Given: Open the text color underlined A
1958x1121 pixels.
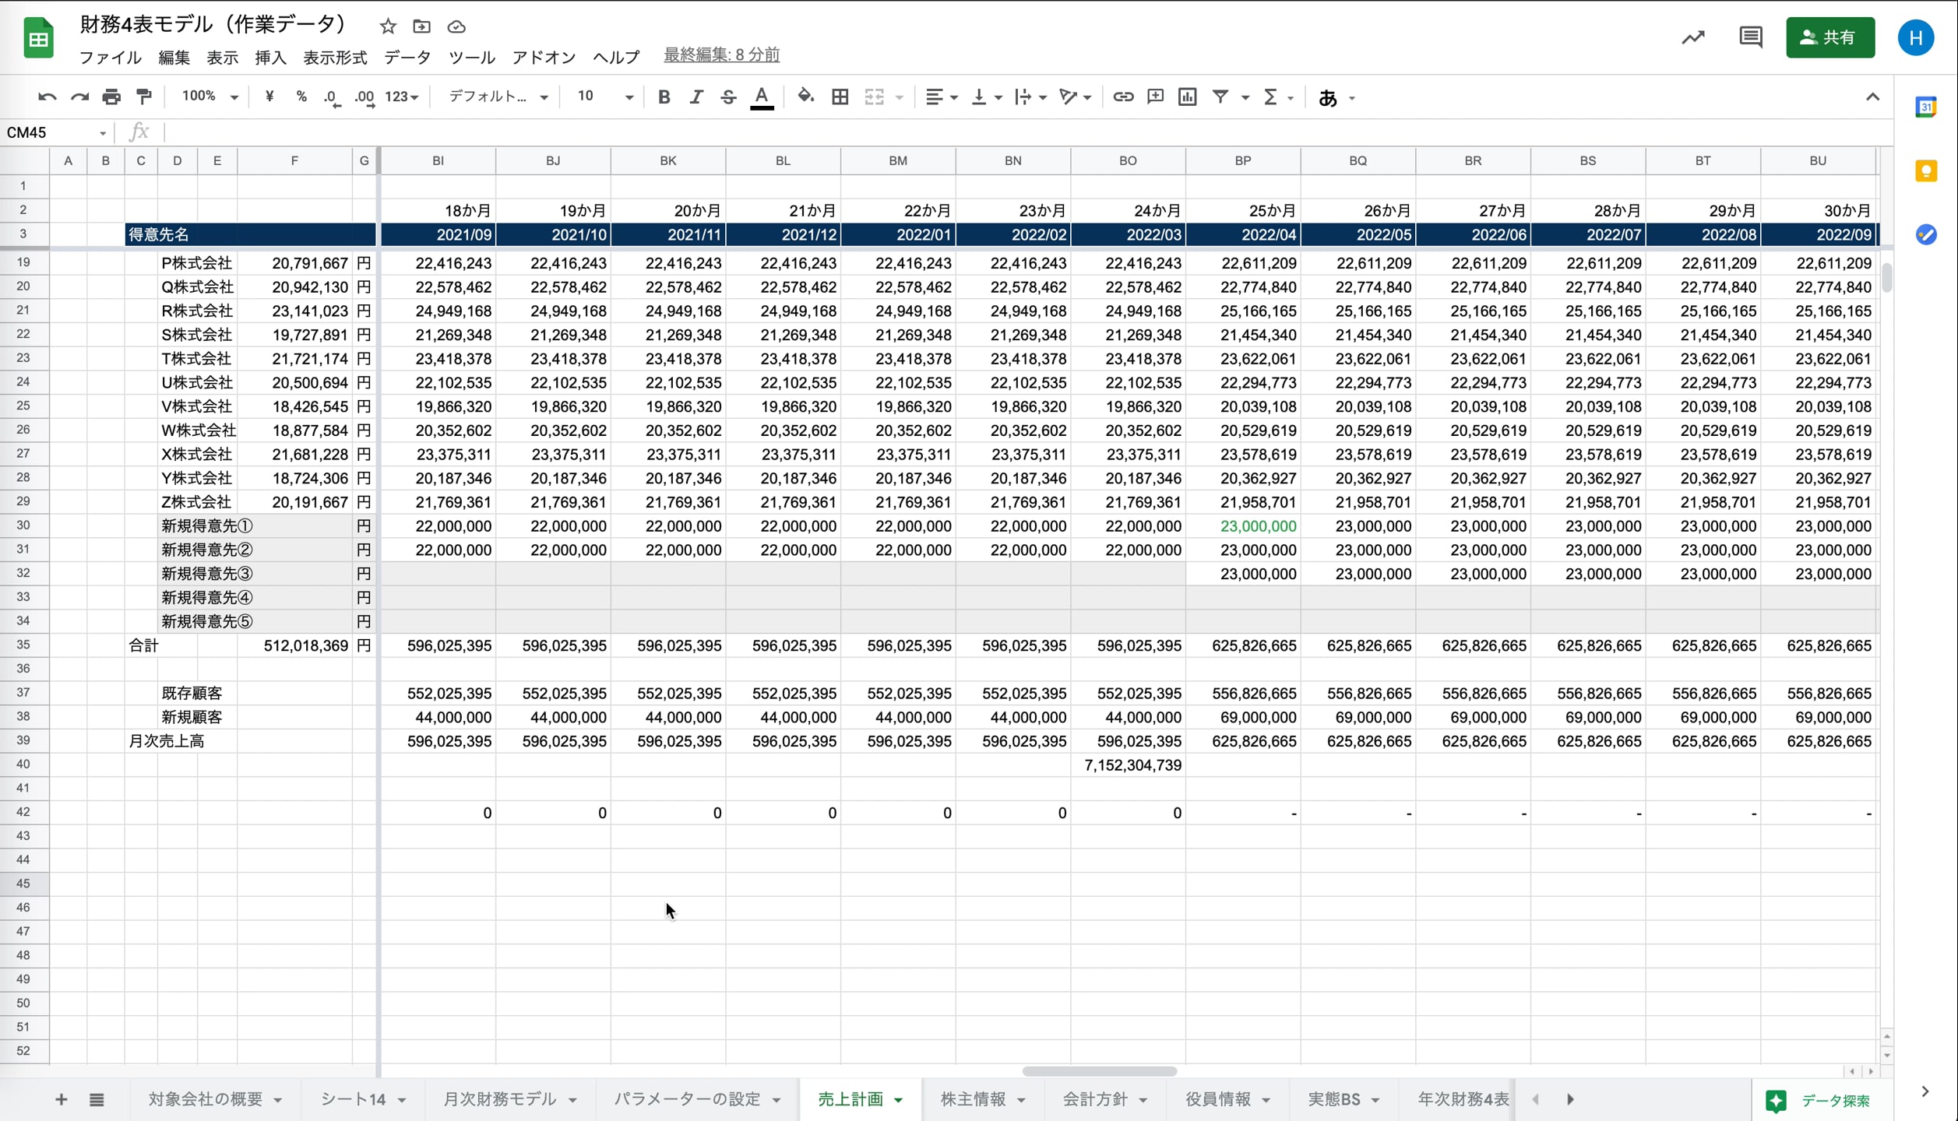Looking at the screenshot, I should (x=762, y=97).
